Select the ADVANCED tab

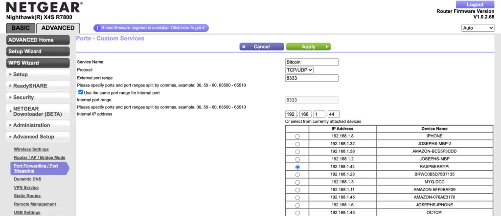click(x=58, y=28)
